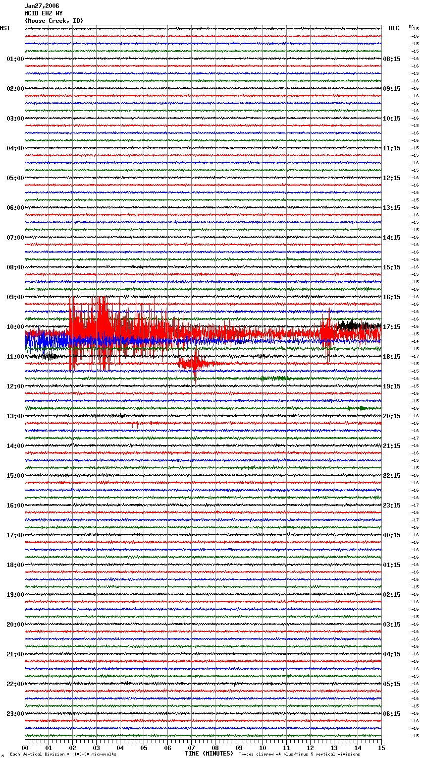This screenshot has height=761, width=421.
Task: Click the 05 tick on minutes axis
Action: [x=144, y=748]
